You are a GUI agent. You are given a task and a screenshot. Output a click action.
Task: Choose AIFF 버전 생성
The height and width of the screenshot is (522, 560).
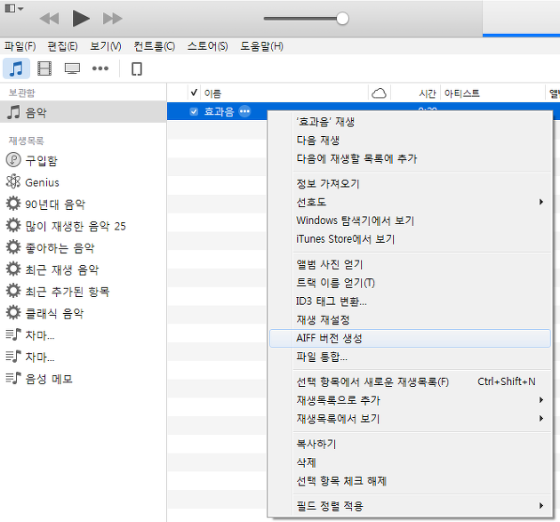pyautogui.click(x=410, y=338)
